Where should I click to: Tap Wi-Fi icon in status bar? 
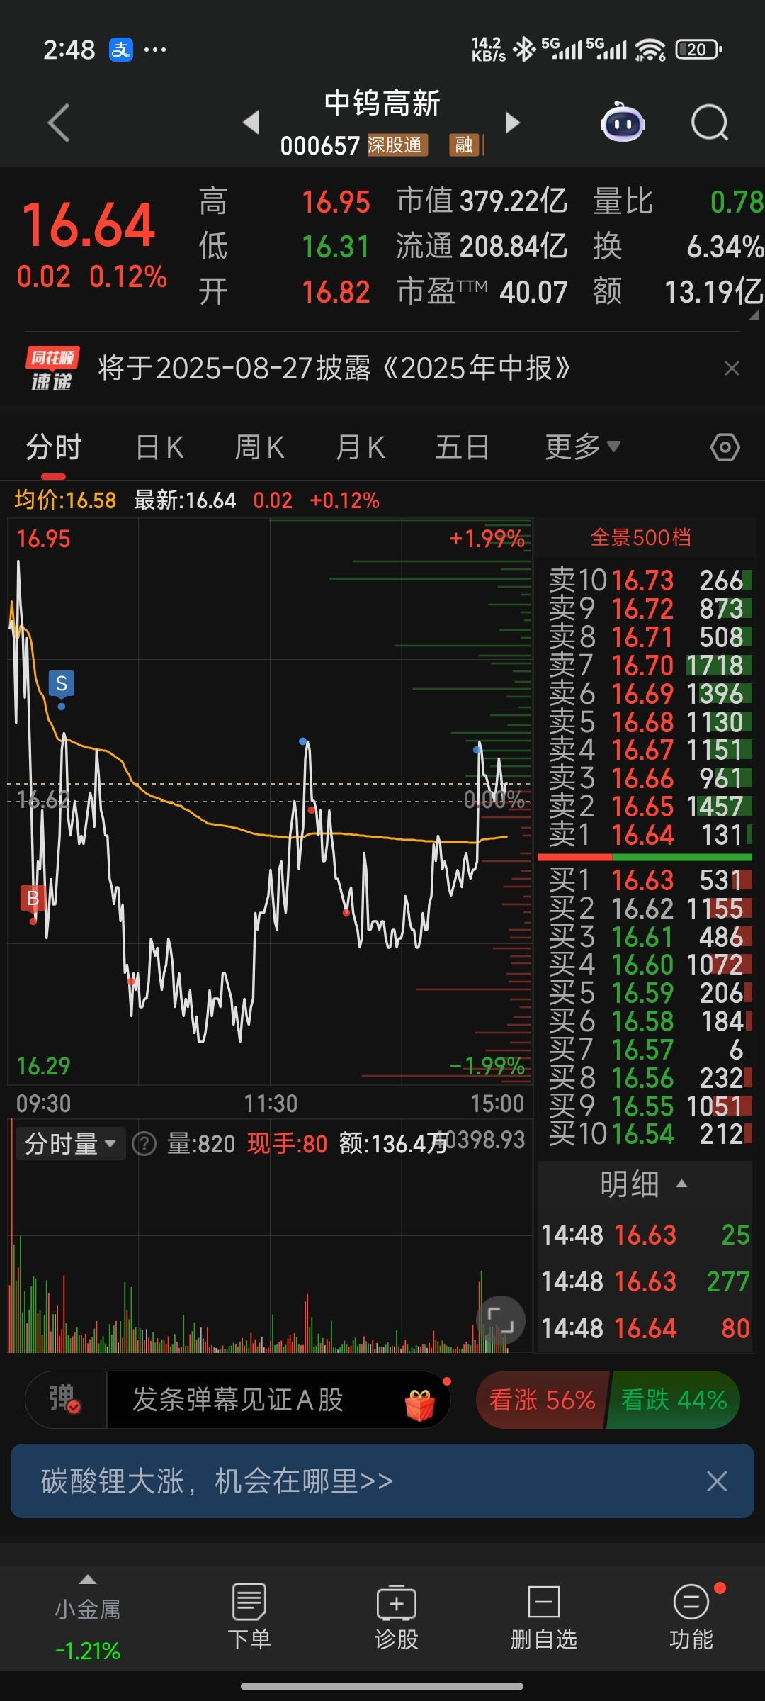point(650,50)
